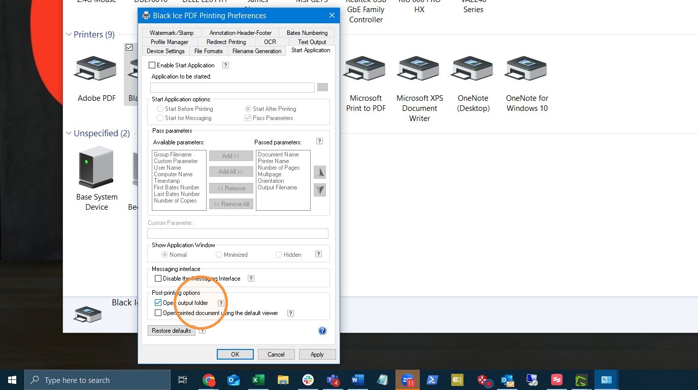The width and height of the screenshot is (698, 390).
Task: Open the Profile Manager tab
Action: click(x=170, y=42)
